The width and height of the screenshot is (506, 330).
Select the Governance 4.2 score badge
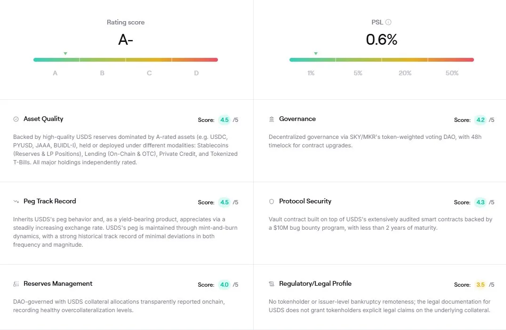coord(481,120)
